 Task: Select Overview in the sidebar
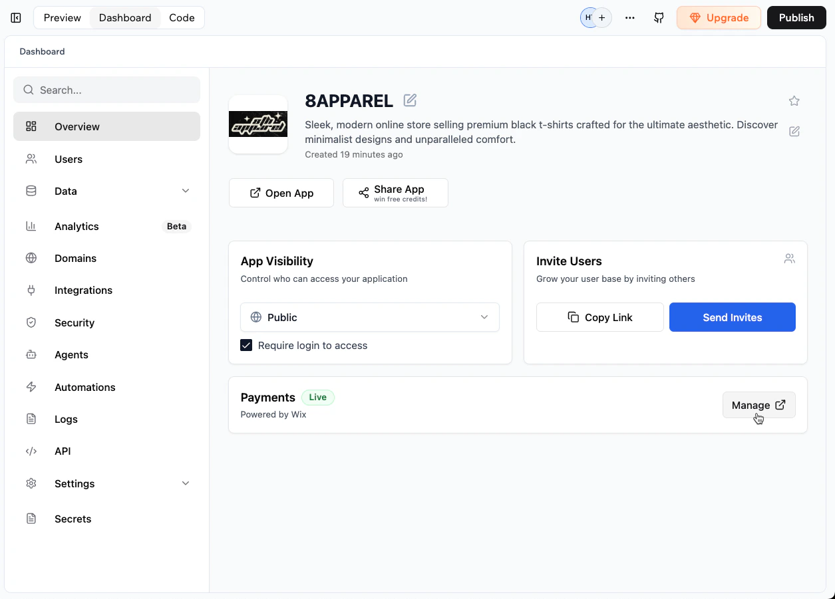pyautogui.click(x=106, y=126)
